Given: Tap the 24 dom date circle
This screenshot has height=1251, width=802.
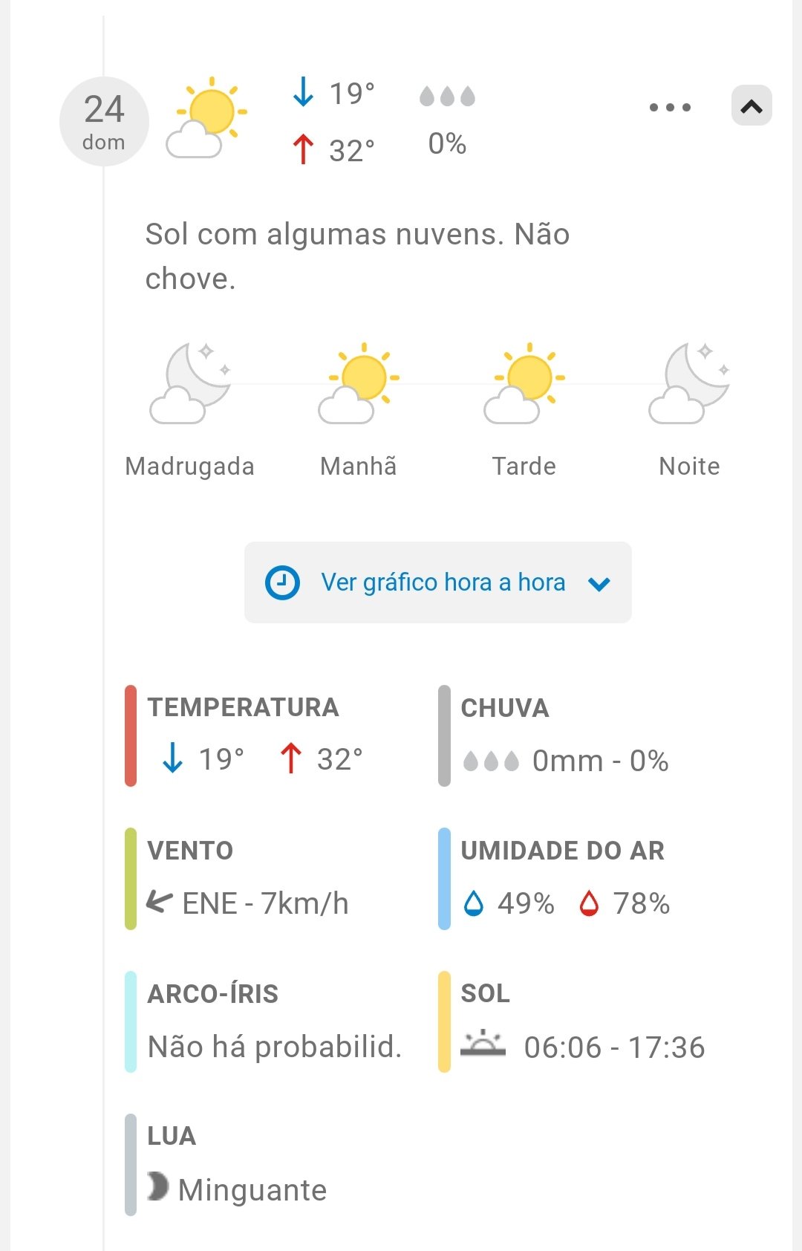Looking at the screenshot, I should click(104, 121).
